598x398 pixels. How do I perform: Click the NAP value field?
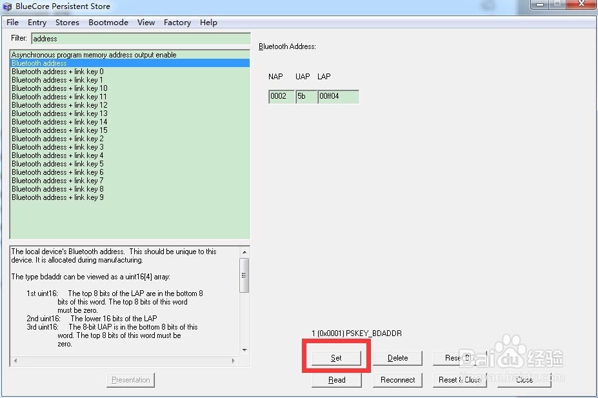(x=281, y=97)
